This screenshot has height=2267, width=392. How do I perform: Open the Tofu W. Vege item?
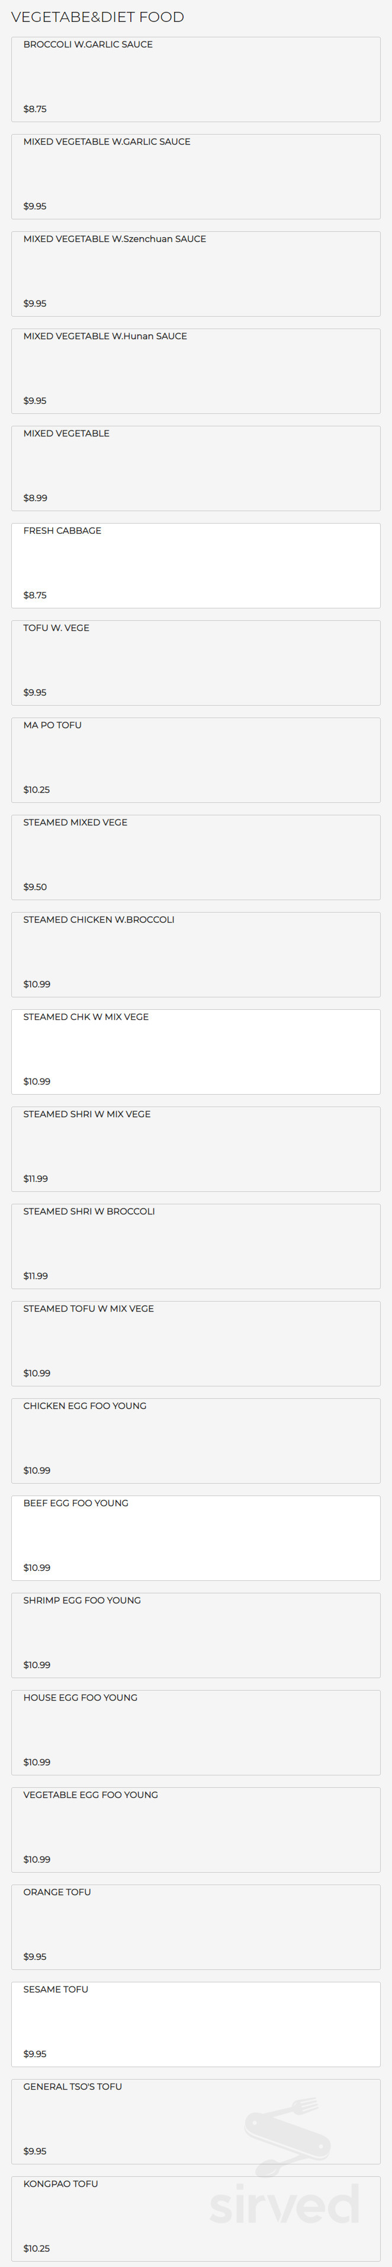pos(195,663)
